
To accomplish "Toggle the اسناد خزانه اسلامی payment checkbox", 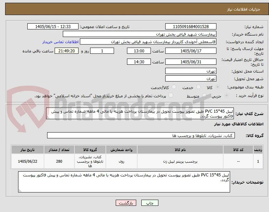I will tap(171, 95).
